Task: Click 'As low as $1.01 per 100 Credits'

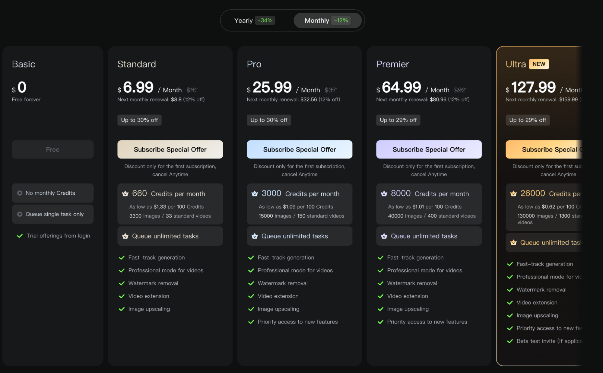Action: (425, 207)
